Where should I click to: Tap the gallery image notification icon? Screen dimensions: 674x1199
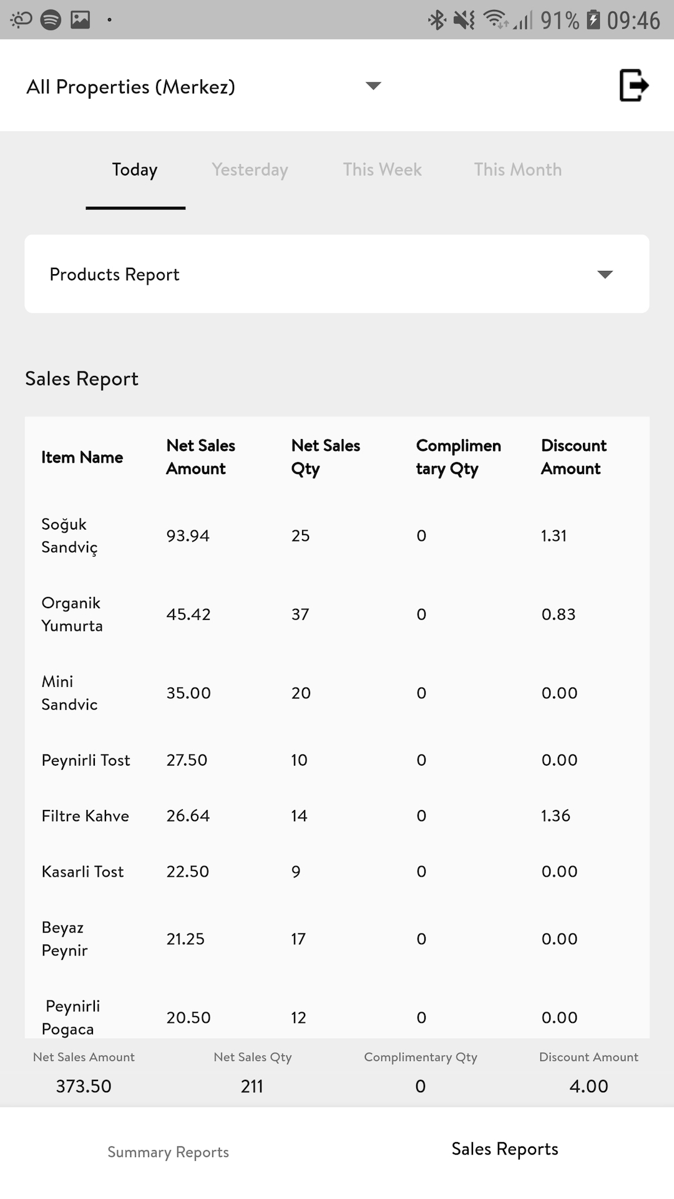(80, 20)
